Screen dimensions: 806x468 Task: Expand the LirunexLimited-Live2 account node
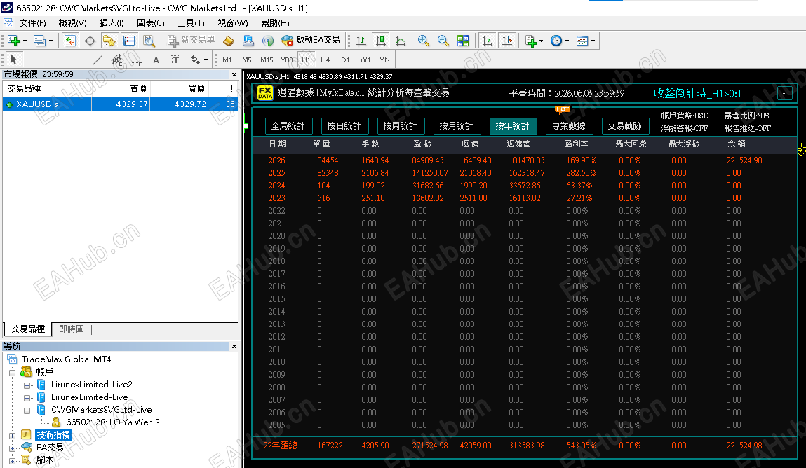point(27,385)
